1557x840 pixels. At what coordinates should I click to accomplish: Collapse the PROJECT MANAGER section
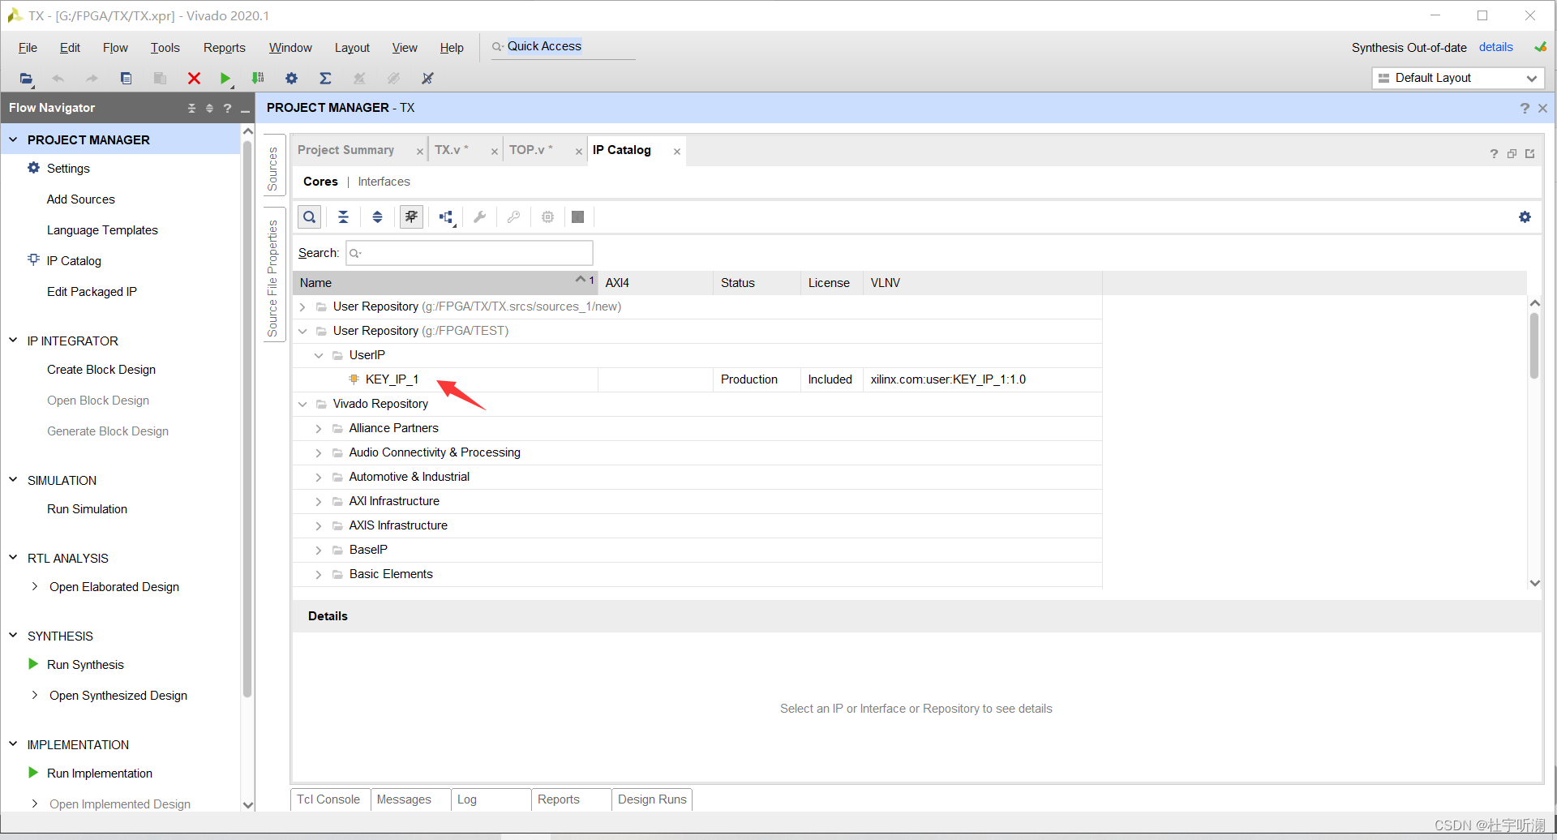[13, 139]
